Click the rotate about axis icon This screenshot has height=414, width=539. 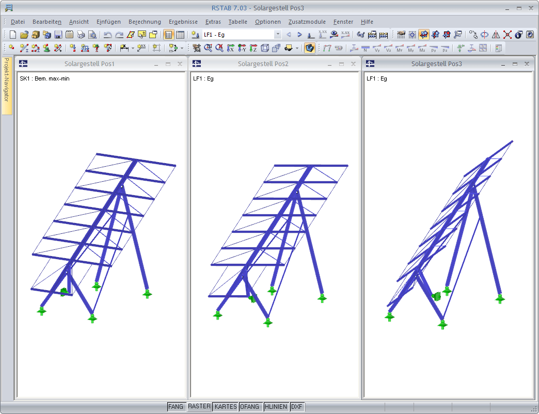(484, 35)
